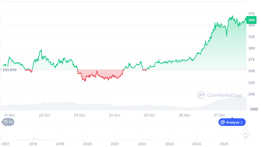Viewport: 261px width, 147px height.
Task: Select 2018 on the overview timeline
Action: point(33,144)
